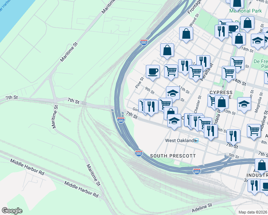Image resolution: width=268 pixels, height=215 pixels.
Task: Click the Middle Harbor Rd label nearest Adeline St
Action: pyautogui.click(x=81, y=189)
